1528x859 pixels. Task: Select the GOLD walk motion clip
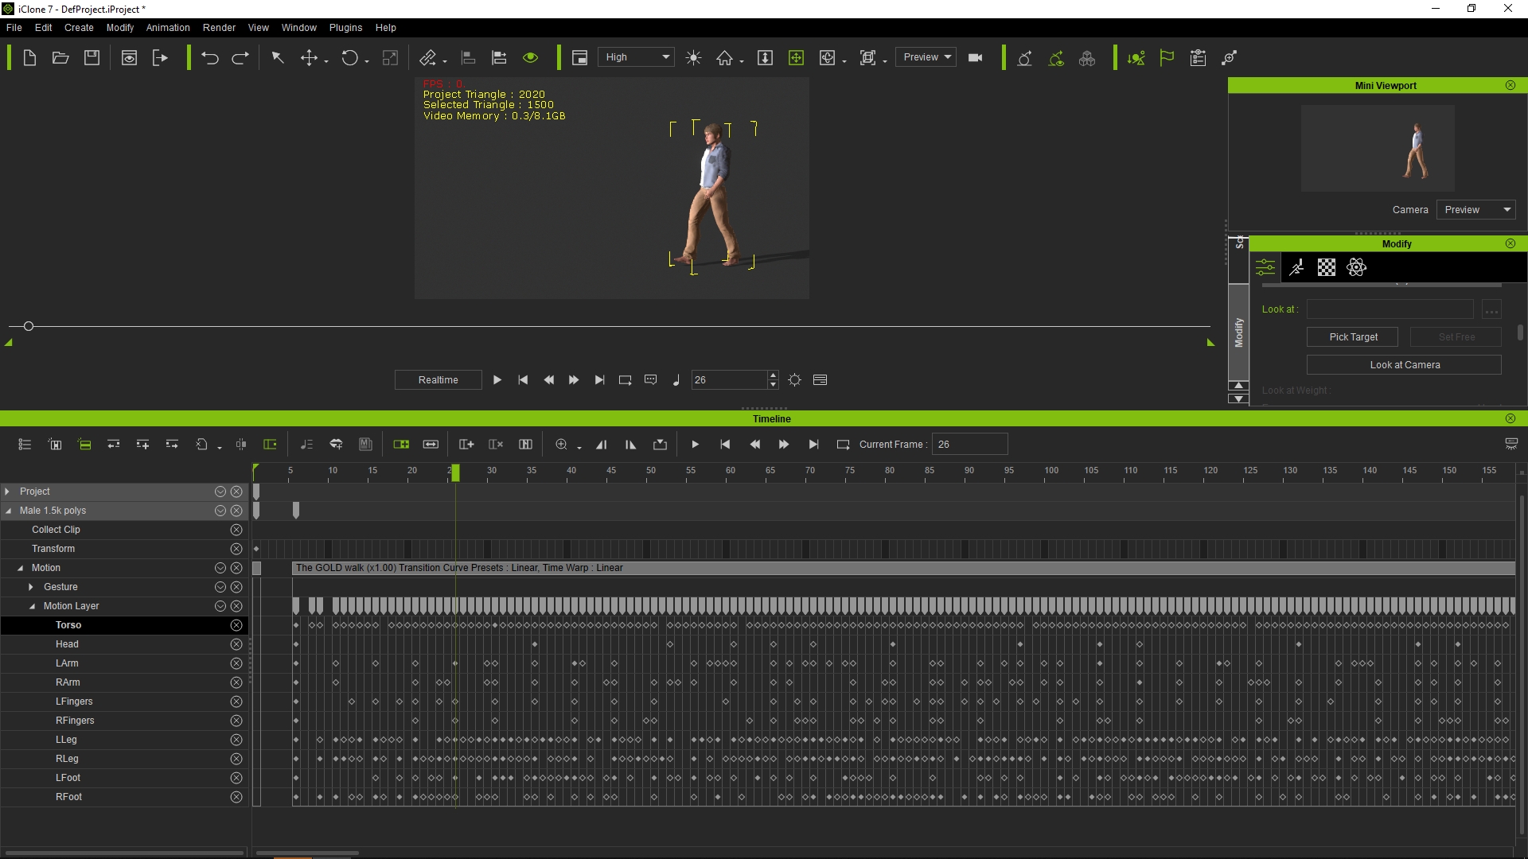click(903, 568)
